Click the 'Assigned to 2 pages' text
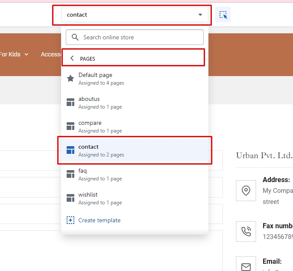Viewport: 293px width, 271px height. [x=101, y=155]
